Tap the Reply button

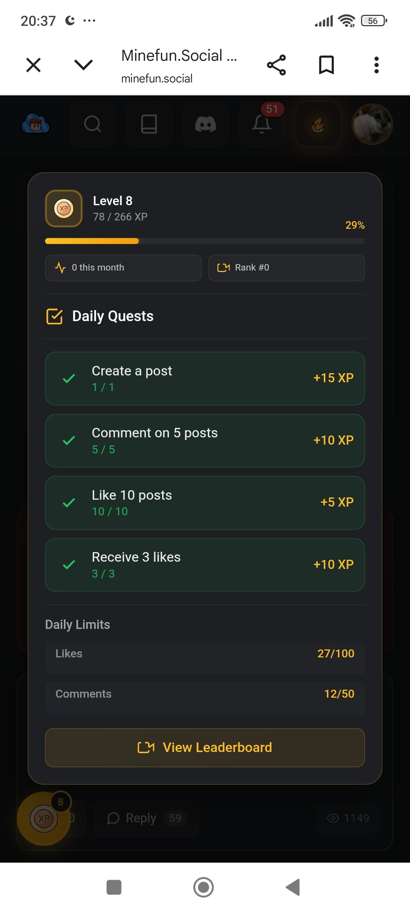[x=141, y=818]
